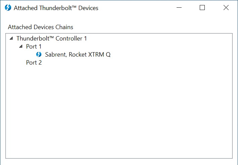The width and height of the screenshot is (238, 165).
Task: Select the Thunderbolt™ Controller 1 entry
Action: pos(52,38)
